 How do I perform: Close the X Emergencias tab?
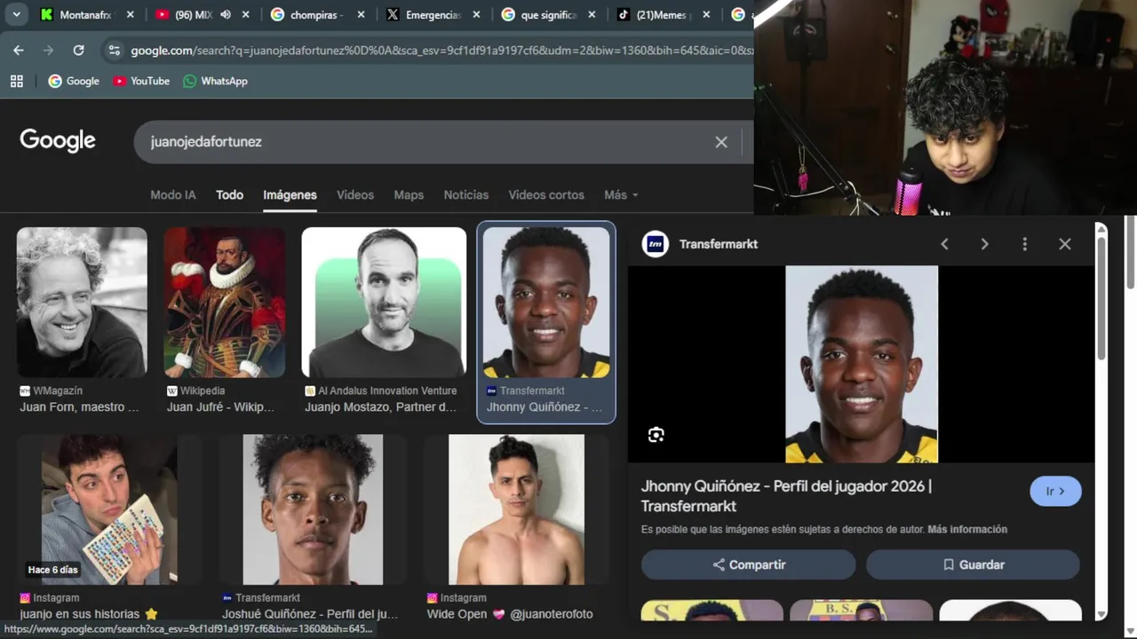tap(476, 14)
